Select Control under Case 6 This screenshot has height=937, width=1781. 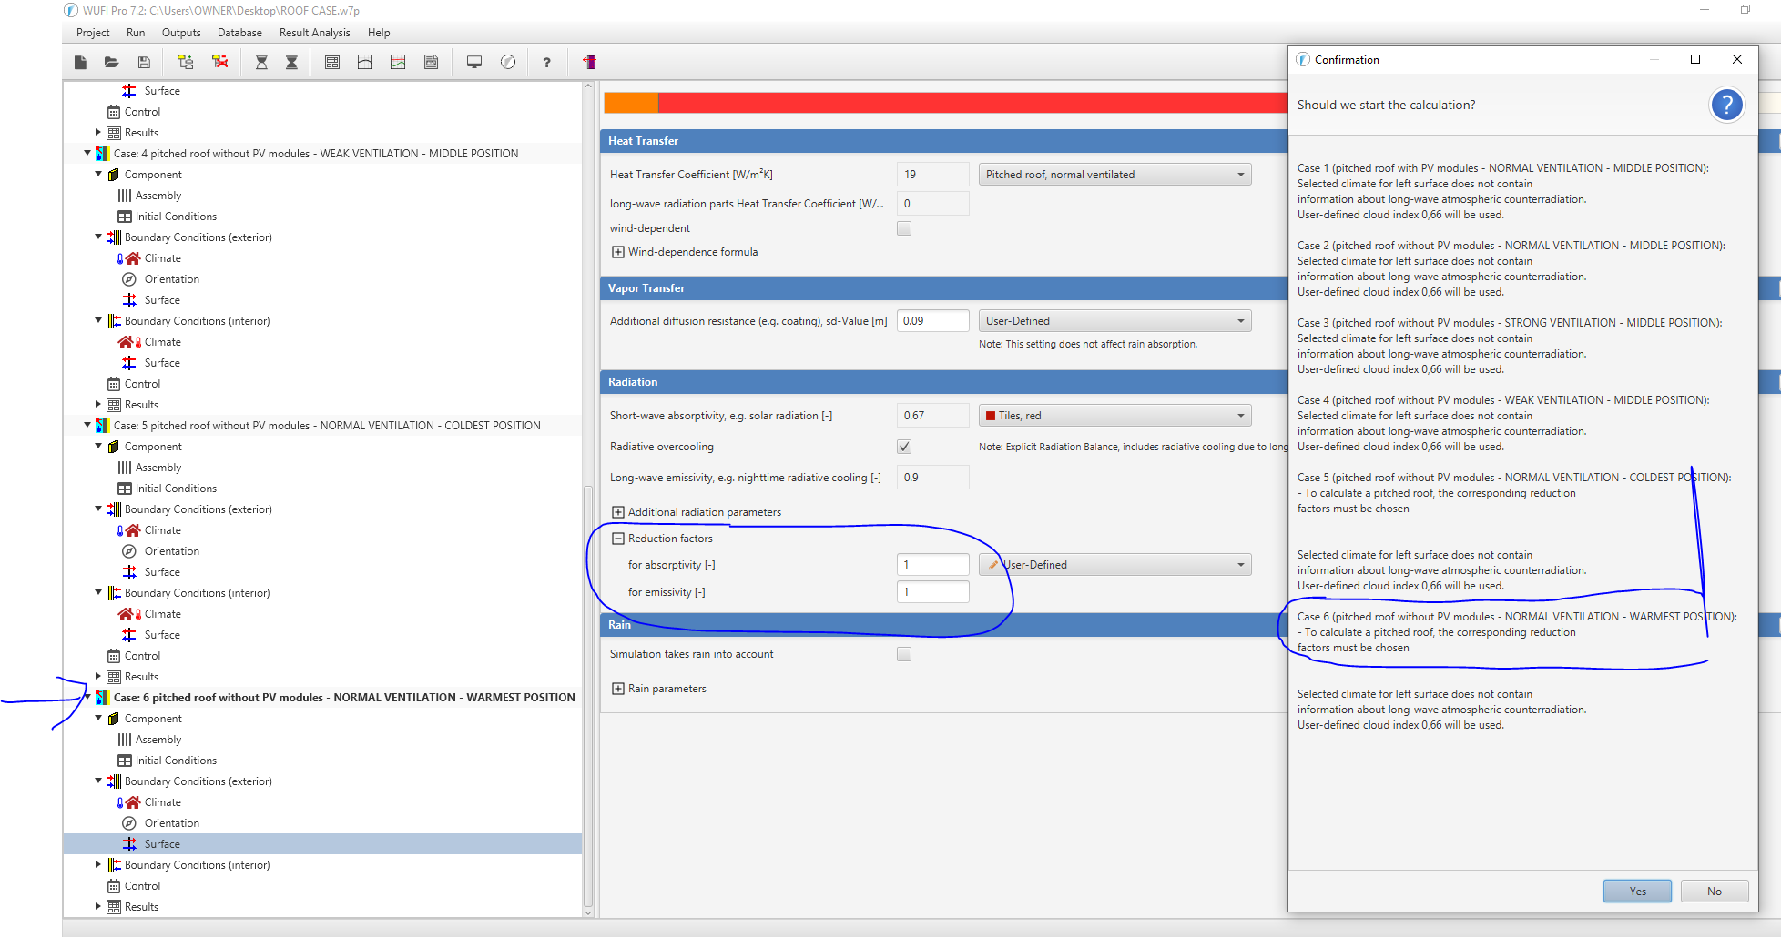[142, 886]
